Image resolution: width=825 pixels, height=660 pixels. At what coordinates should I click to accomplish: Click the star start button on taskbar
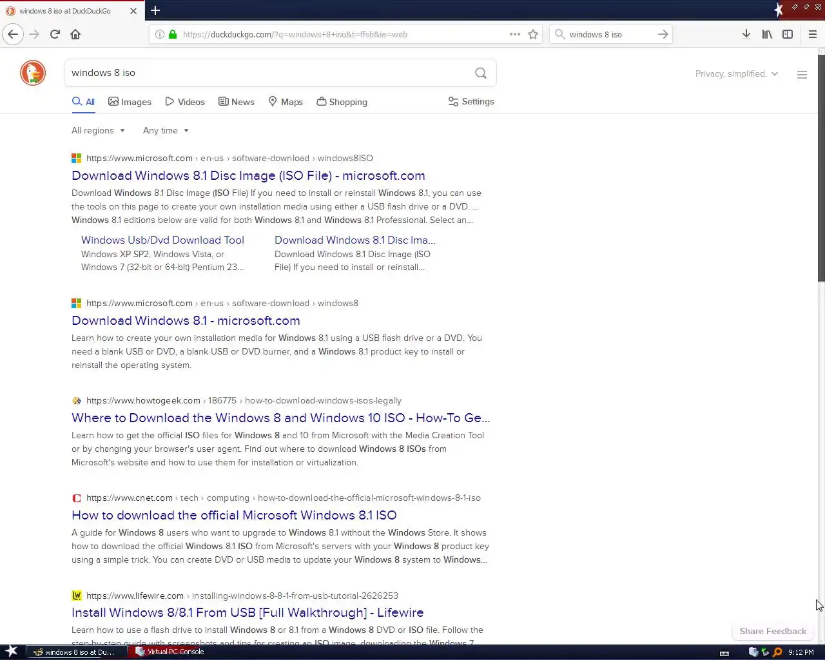click(12, 652)
